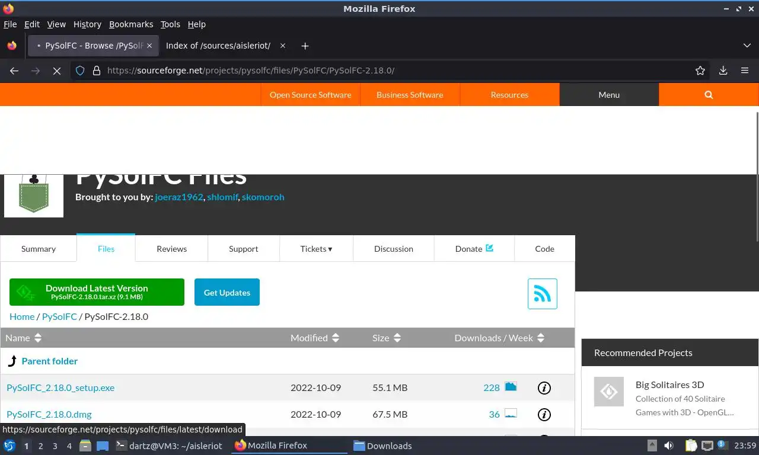Image resolution: width=759 pixels, height=455 pixels.
Task: Sort the files by Size column
Action: [x=387, y=338]
